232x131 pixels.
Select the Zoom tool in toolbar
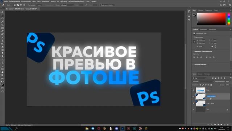(3, 75)
